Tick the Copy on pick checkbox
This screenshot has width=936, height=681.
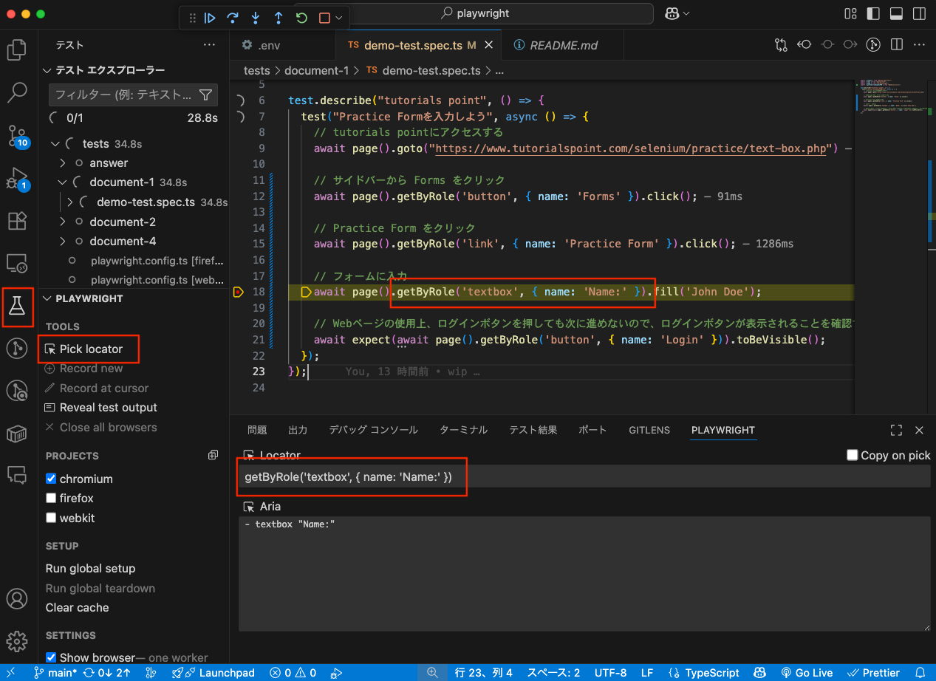tap(852, 455)
